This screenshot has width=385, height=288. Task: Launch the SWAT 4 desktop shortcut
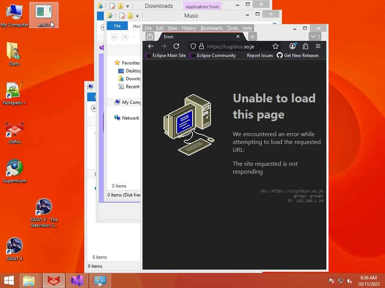pyautogui.click(x=14, y=249)
